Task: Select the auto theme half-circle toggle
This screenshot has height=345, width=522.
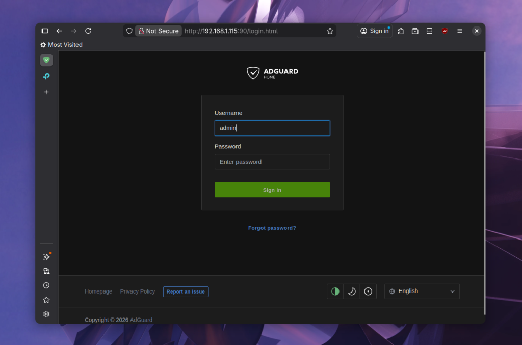Action: pyautogui.click(x=335, y=291)
